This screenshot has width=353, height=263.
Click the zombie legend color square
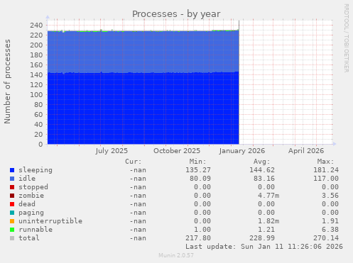click(x=12, y=196)
